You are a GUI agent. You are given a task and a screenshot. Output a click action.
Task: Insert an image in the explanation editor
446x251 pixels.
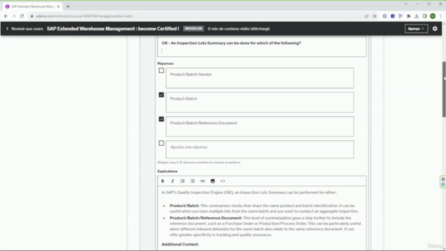click(213, 181)
